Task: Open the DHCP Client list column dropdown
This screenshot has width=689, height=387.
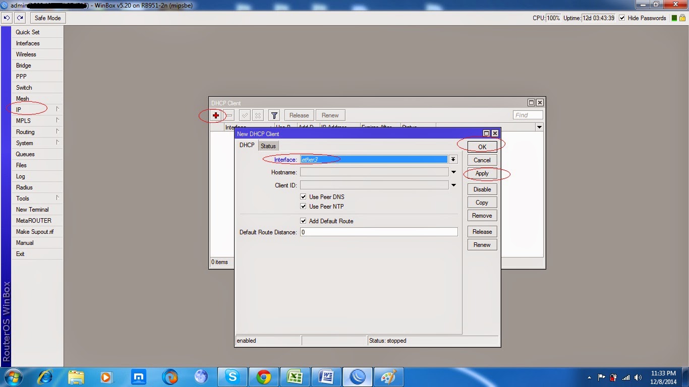Action: (x=539, y=127)
